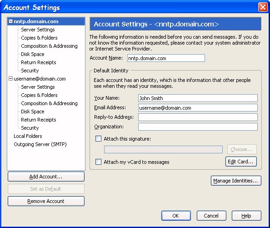The width and height of the screenshot is (270, 228).
Task: Open Server Settings under nntp.domain.com
Action: pyautogui.click(x=38, y=30)
